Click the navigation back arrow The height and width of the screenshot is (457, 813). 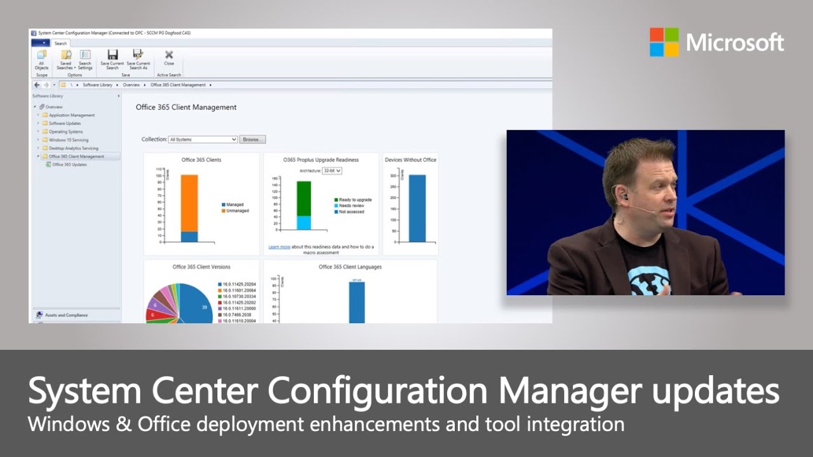[36, 84]
